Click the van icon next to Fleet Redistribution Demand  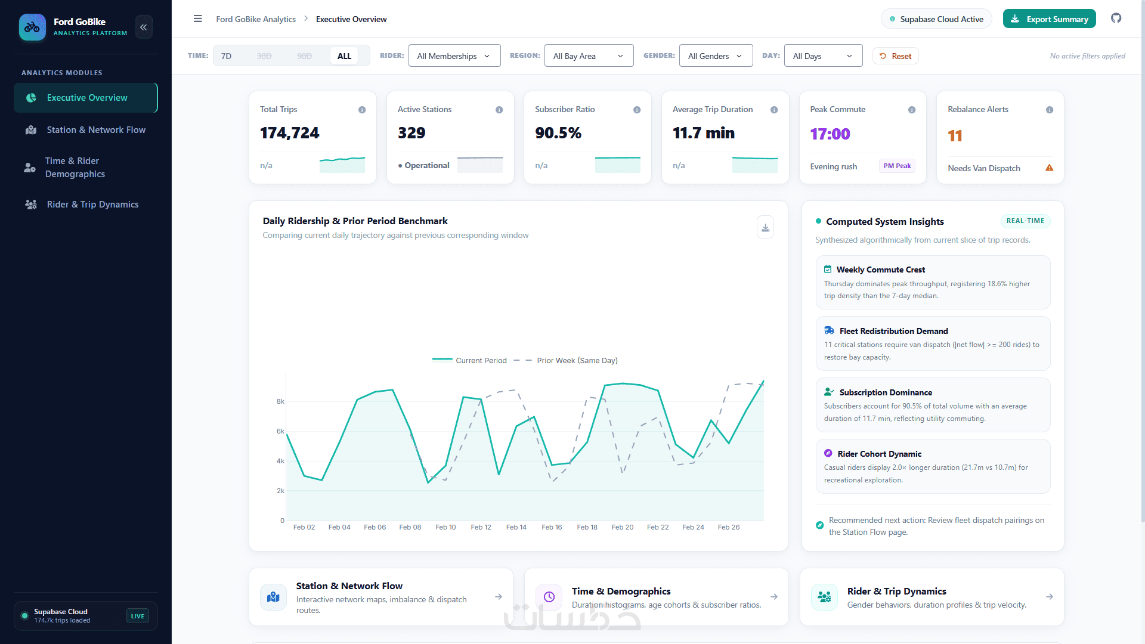(x=829, y=331)
